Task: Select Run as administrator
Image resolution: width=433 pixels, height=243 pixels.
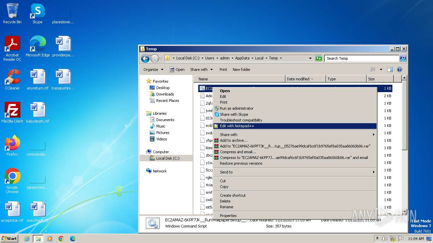Action: [x=295, y=108]
